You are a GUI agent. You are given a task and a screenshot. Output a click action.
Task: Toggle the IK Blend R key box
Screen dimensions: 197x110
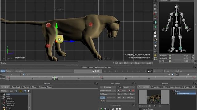tap(170, 58)
